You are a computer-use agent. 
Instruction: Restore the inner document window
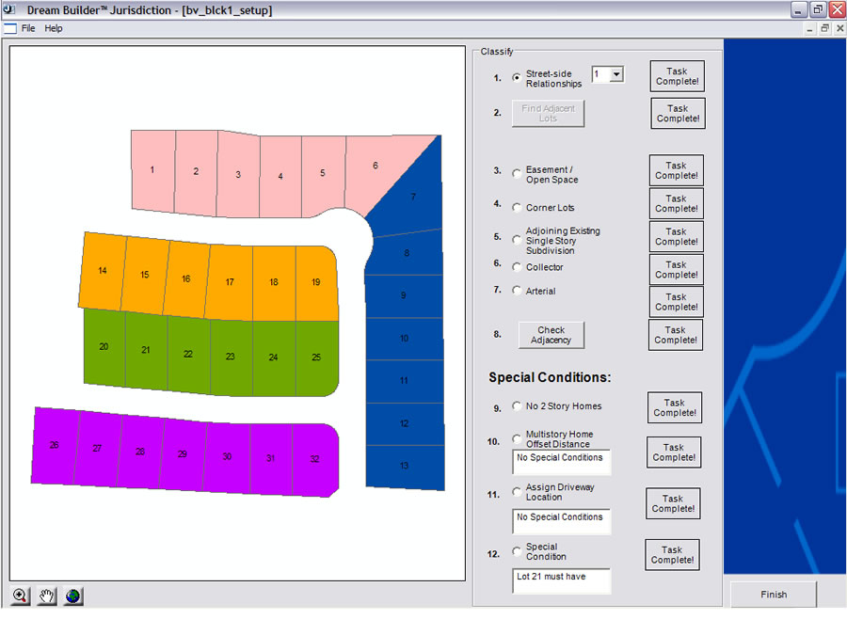pos(824,28)
